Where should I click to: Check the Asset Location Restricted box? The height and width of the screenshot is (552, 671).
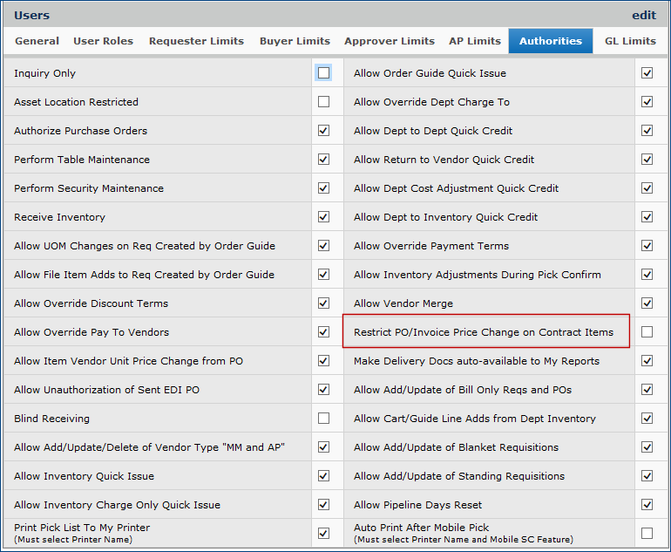(x=324, y=102)
